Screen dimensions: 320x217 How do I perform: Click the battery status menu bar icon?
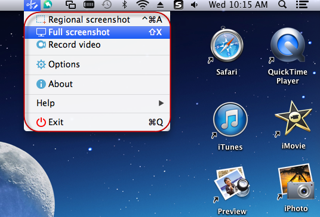click(x=89, y=5)
